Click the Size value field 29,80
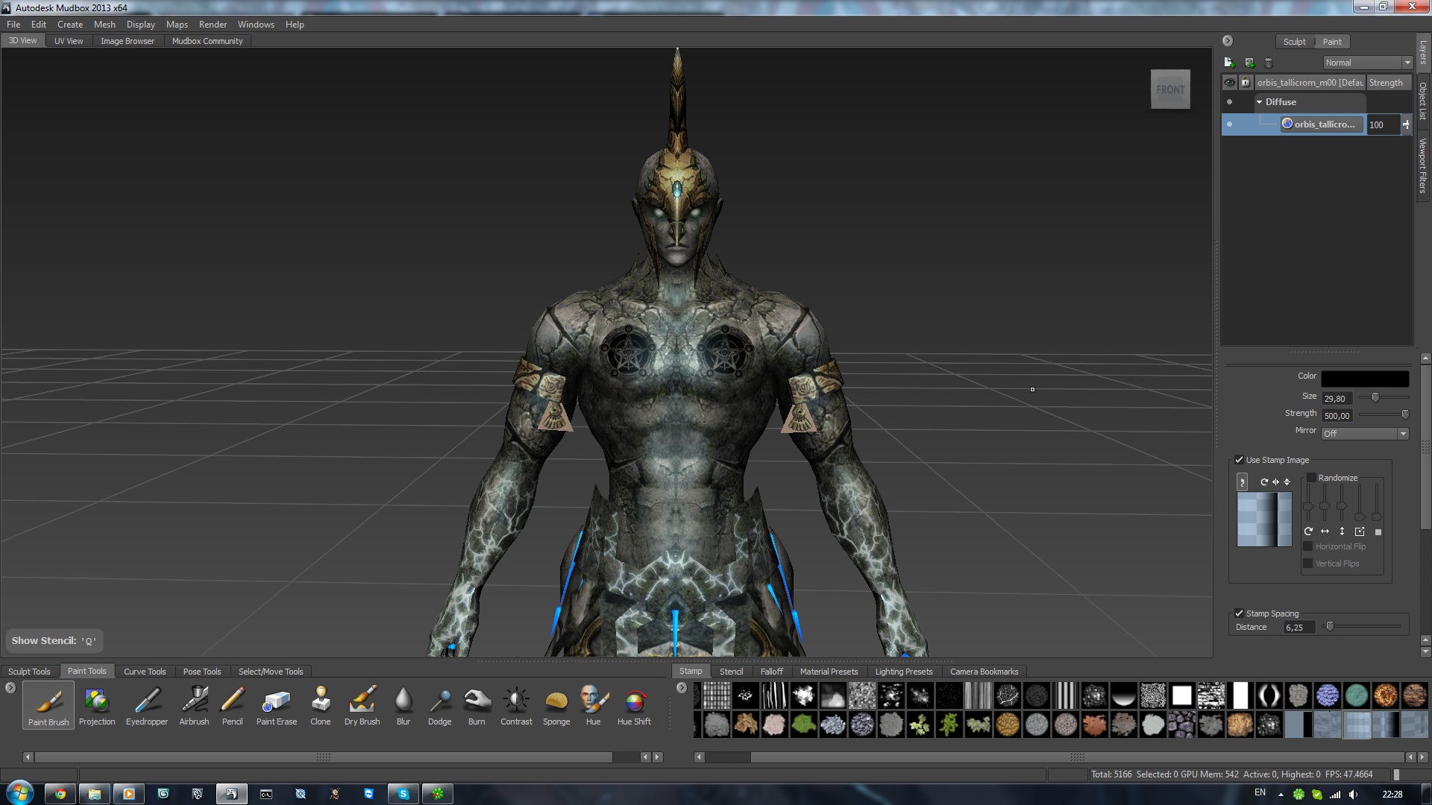Screen dimensions: 1432x805 tap(1337, 399)
